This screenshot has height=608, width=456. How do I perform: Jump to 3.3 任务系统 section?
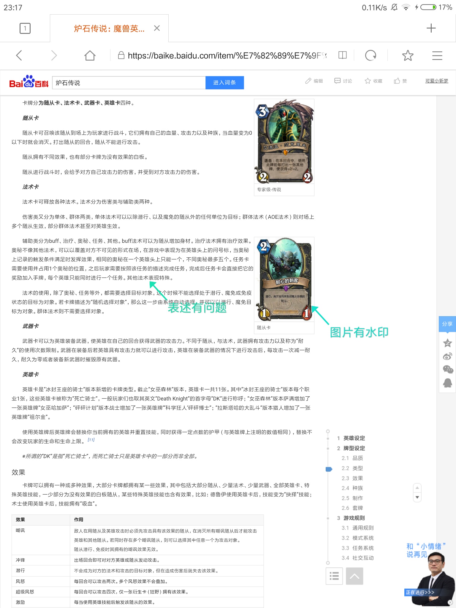358,548
